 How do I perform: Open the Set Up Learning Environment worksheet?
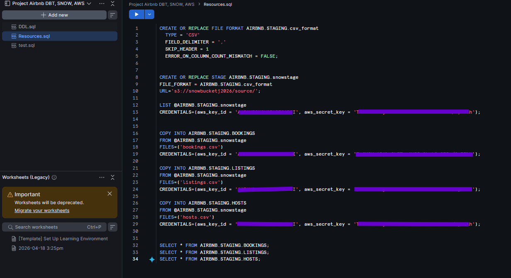pyautogui.click(x=63, y=239)
